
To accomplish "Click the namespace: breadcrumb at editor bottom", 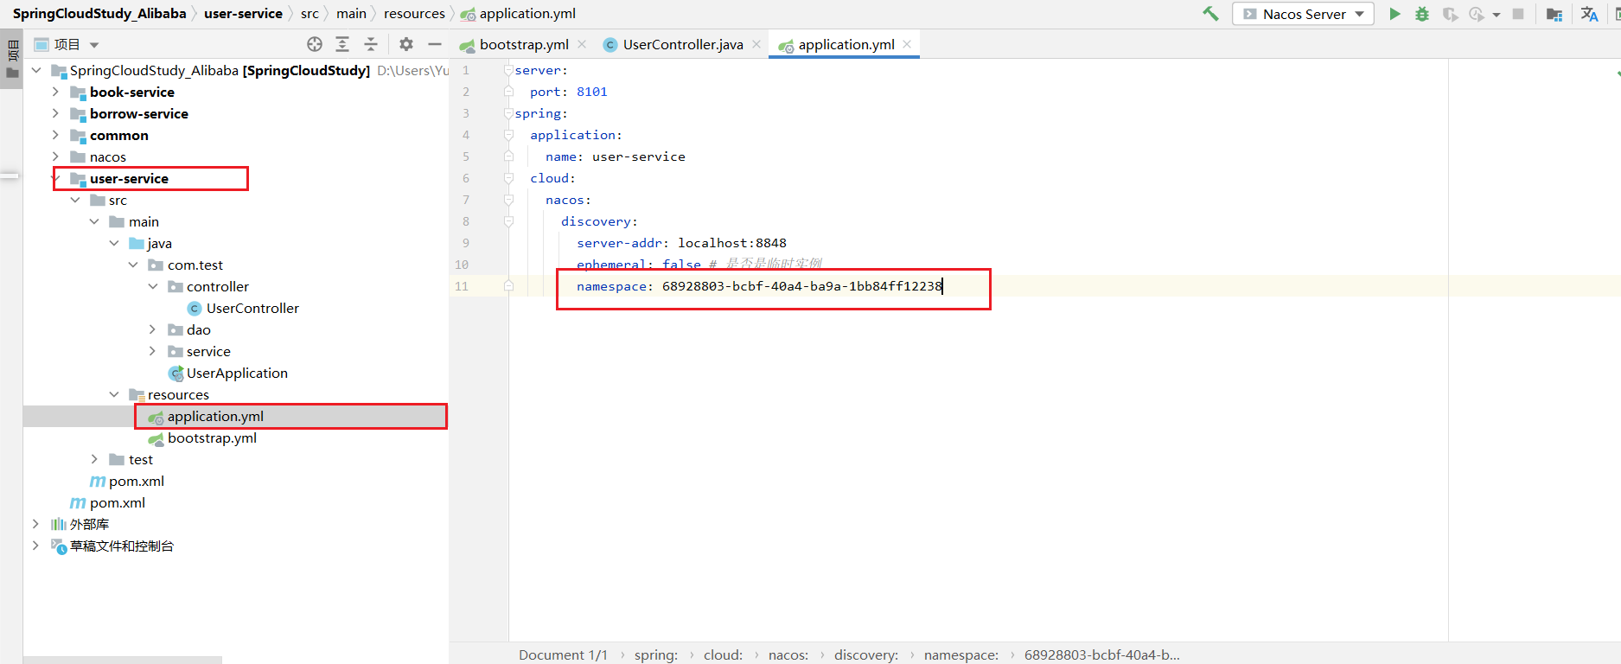I will (x=961, y=654).
